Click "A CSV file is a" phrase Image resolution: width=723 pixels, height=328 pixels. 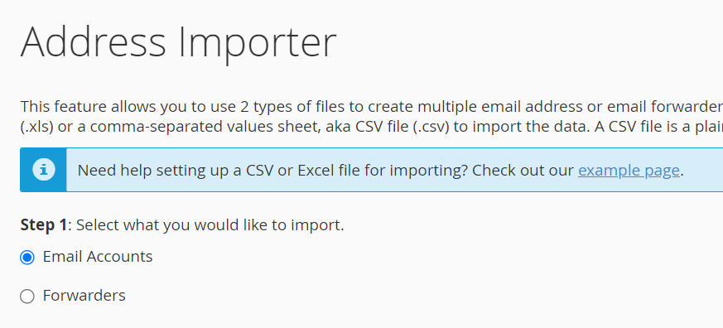641,127
